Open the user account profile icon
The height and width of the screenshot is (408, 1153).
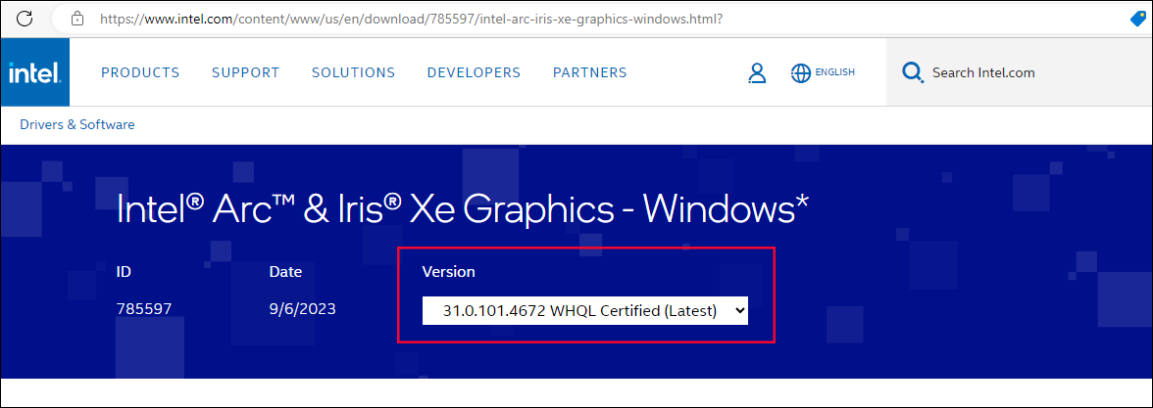pyautogui.click(x=756, y=72)
